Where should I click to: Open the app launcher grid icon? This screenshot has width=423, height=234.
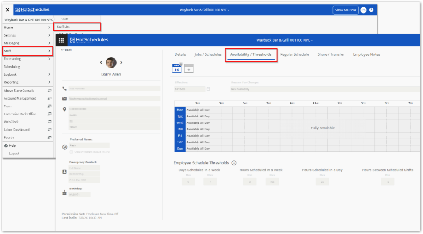61,40
